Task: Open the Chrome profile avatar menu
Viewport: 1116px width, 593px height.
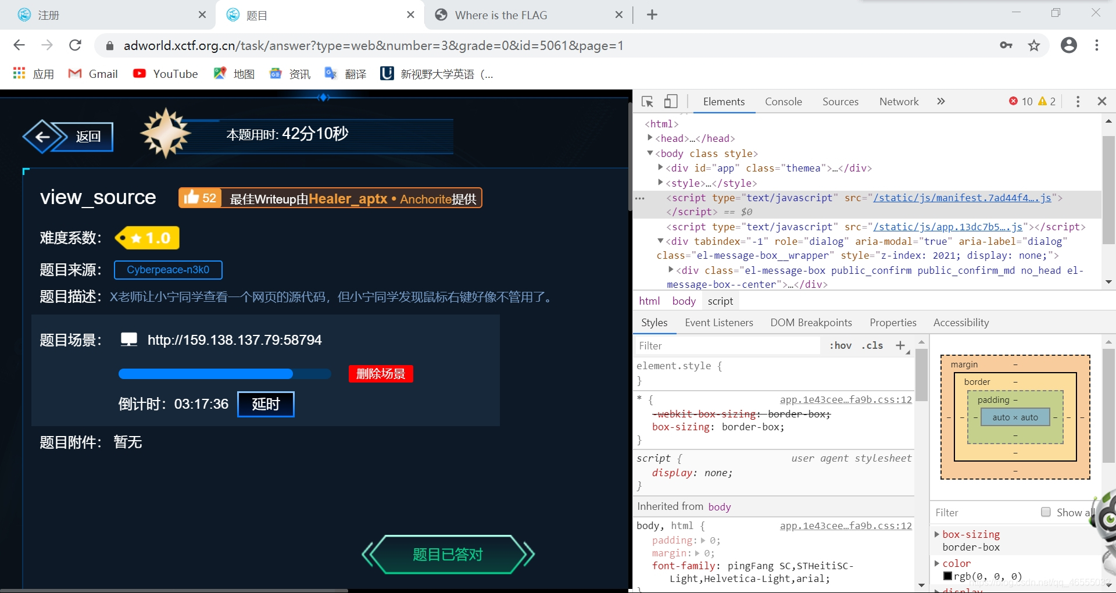Action: (x=1069, y=45)
